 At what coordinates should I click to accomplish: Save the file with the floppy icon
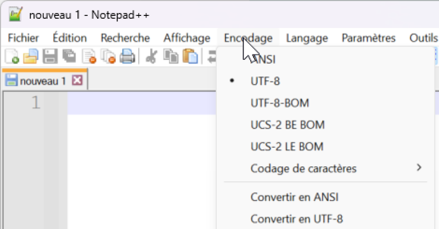click(x=50, y=57)
